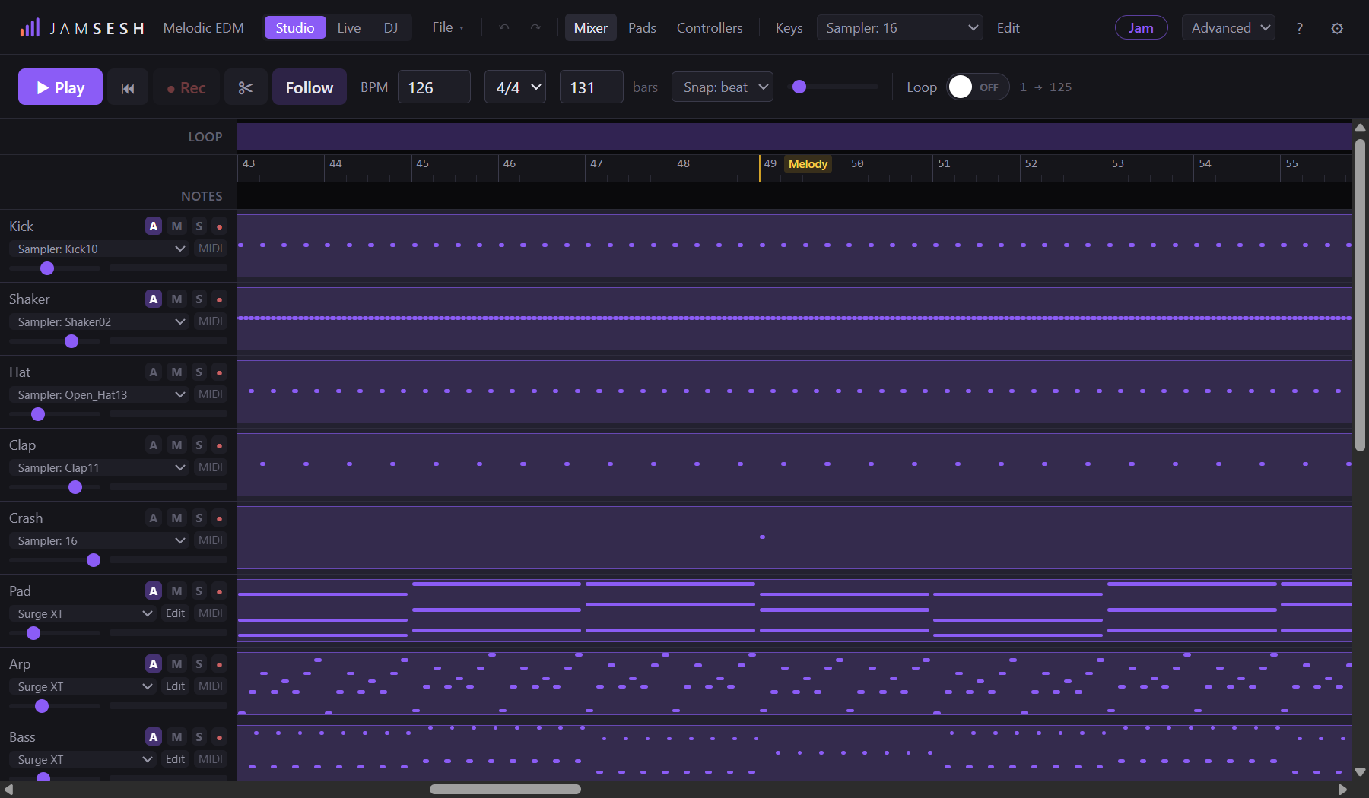Solo the Kick track

coord(199,226)
